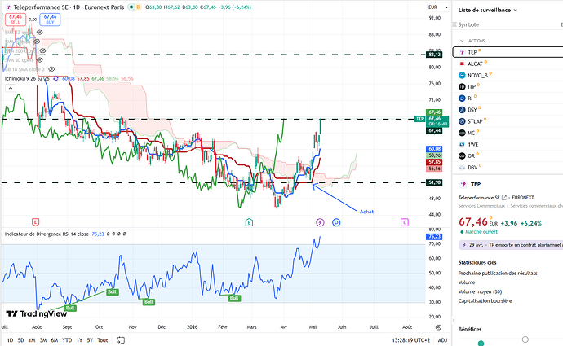This screenshot has height=346, width=563.
Task: Click the Teleperformance logo in chart header
Action: [x=8, y=7]
